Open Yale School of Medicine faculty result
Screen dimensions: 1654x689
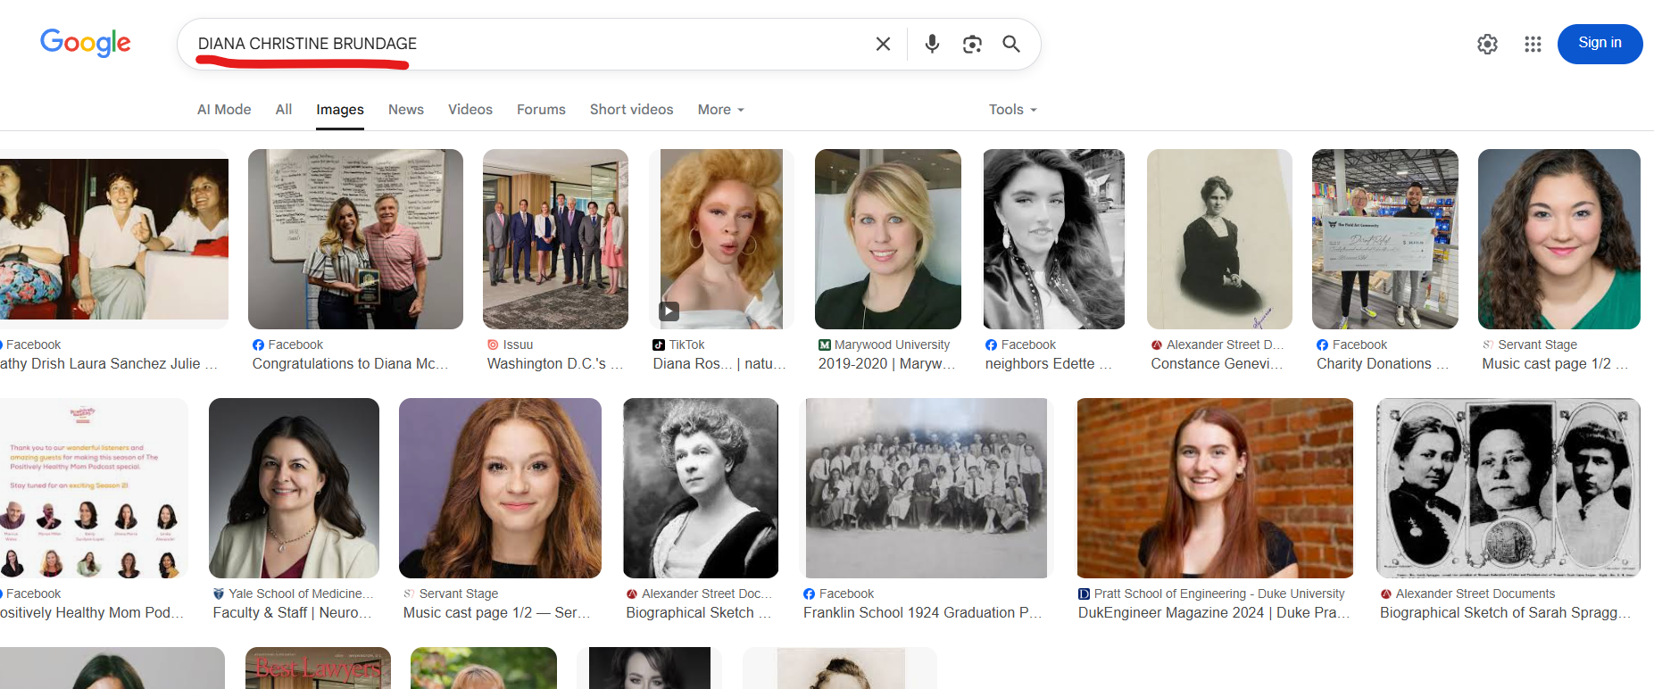click(x=293, y=612)
